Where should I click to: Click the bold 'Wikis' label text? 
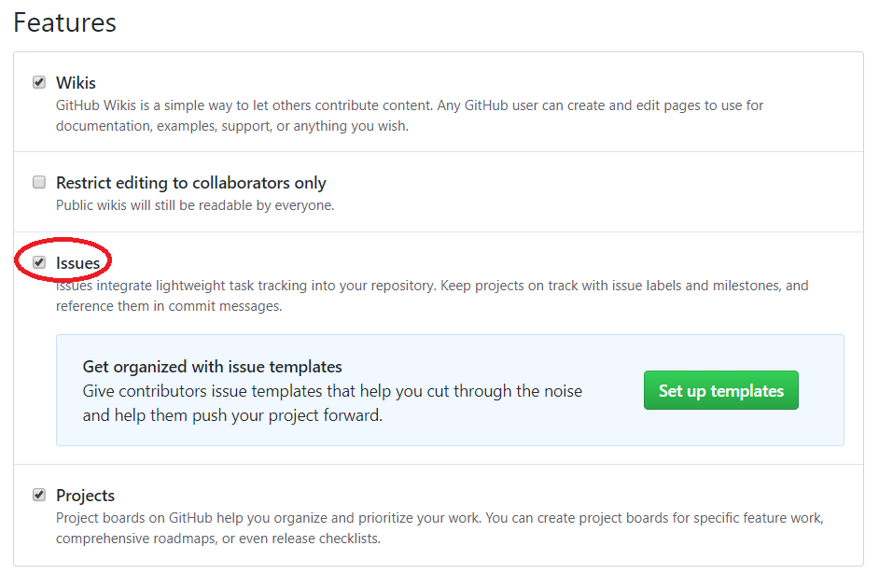point(76,83)
